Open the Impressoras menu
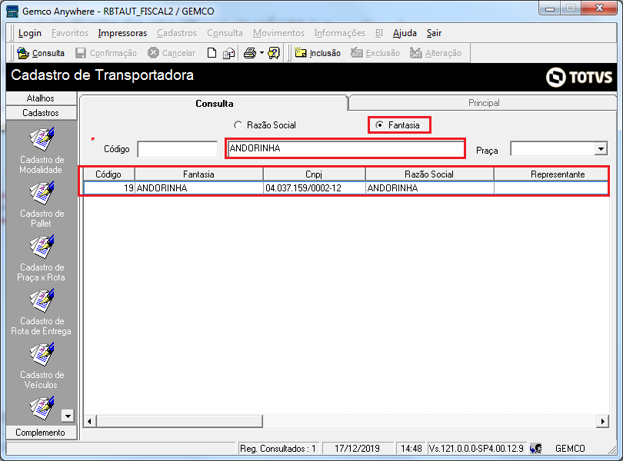Screen dimensions: 623x461 122,33
